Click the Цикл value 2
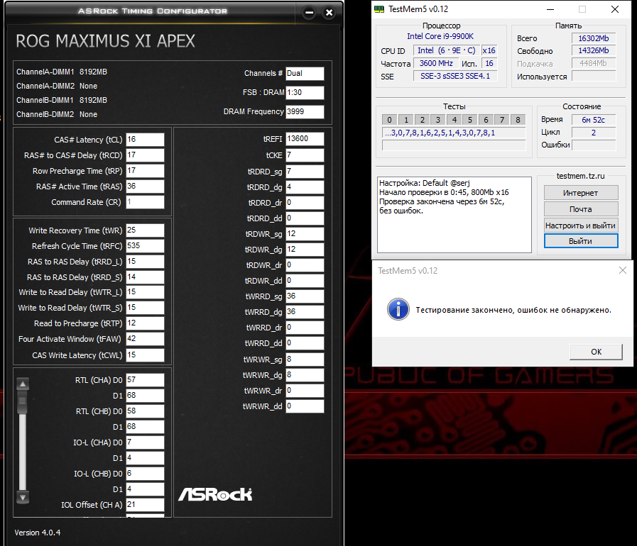 (593, 133)
